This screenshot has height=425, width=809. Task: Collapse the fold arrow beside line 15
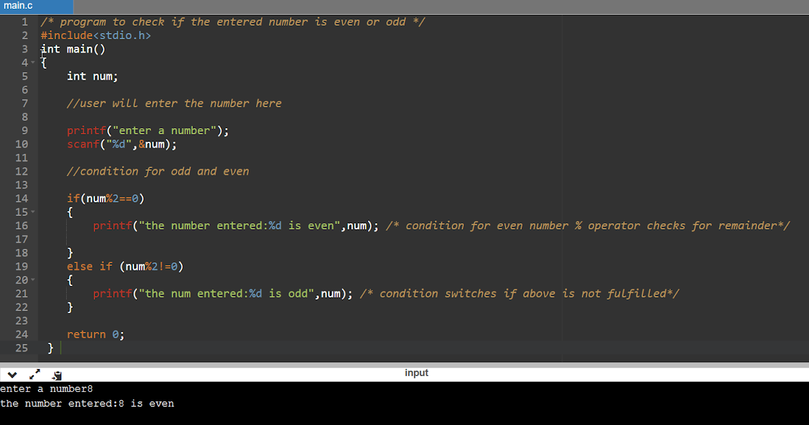32,212
